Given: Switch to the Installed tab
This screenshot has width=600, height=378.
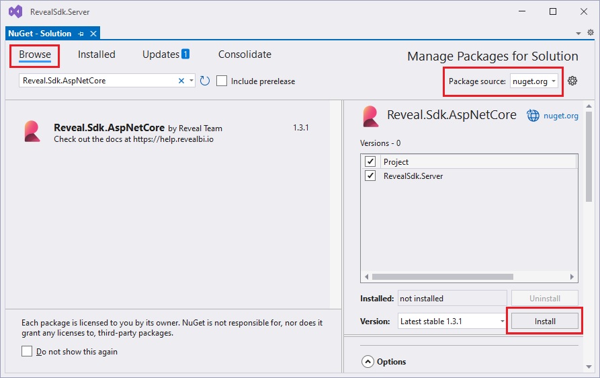Looking at the screenshot, I should [x=96, y=54].
